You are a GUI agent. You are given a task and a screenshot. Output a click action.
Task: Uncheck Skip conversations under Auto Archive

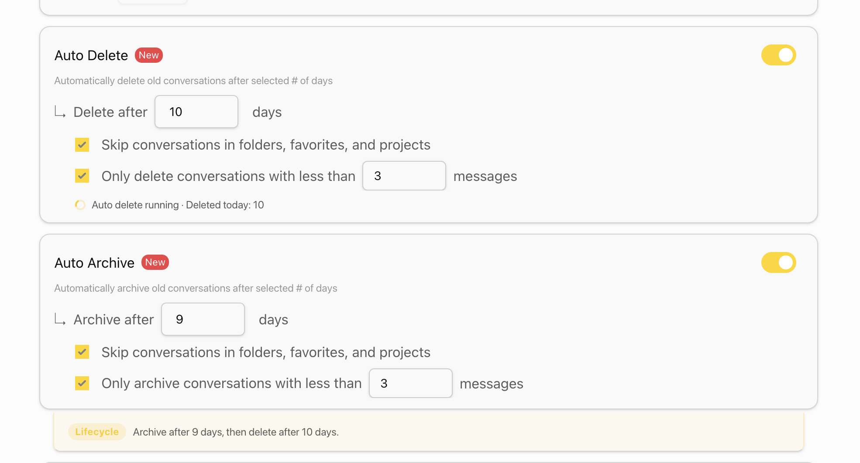coord(82,352)
